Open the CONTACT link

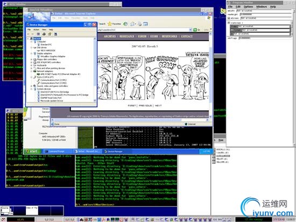[187, 36]
